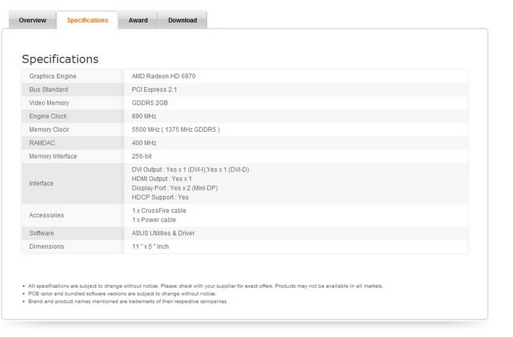Screen dimensions: 513x337
Task: Click the Interface row label
Action: (x=41, y=184)
